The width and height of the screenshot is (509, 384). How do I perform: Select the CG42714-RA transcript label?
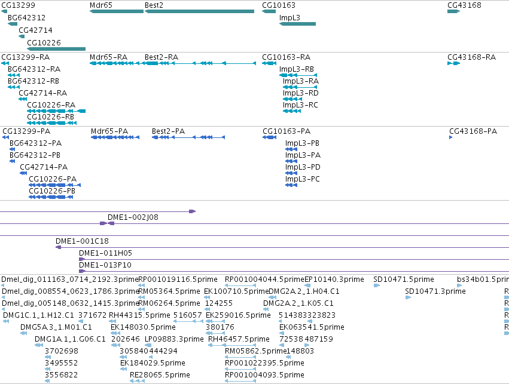[43, 93]
